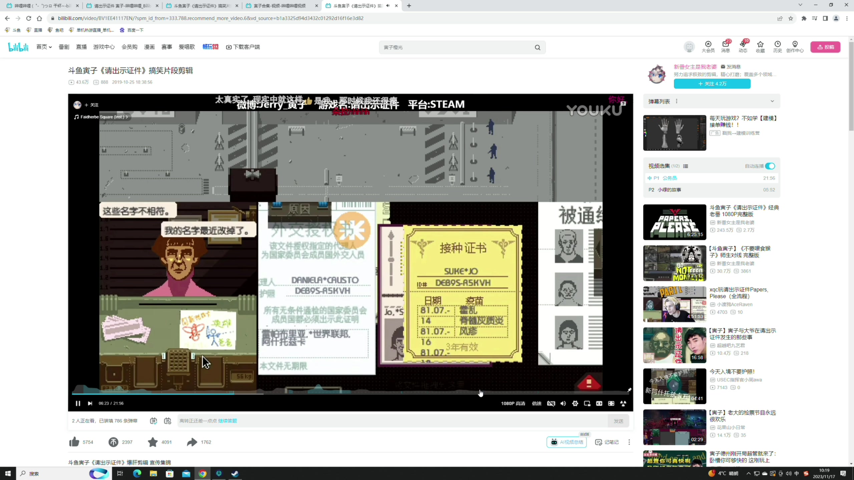Expand the 首页 dropdown menu
Viewport: 854px width, 480px height.
click(x=44, y=47)
